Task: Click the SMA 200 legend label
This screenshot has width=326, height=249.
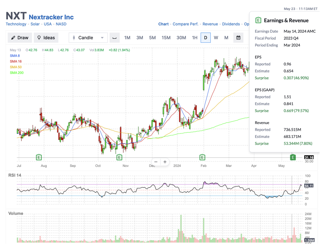Action: tap(17, 73)
